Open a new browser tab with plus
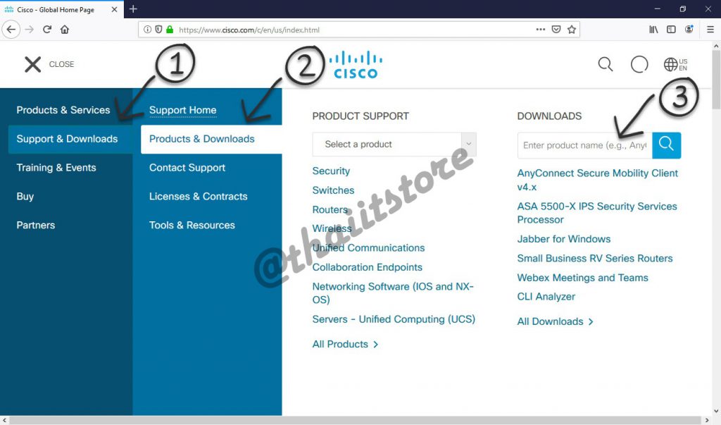 (133, 8)
